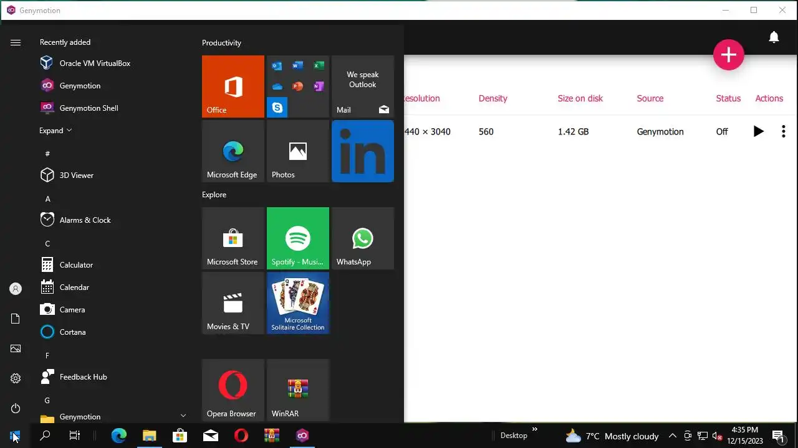Viewport: 798px width, 448px height.
Task: Open the Genymotion folder in app list
Action: tap(112, 416)
